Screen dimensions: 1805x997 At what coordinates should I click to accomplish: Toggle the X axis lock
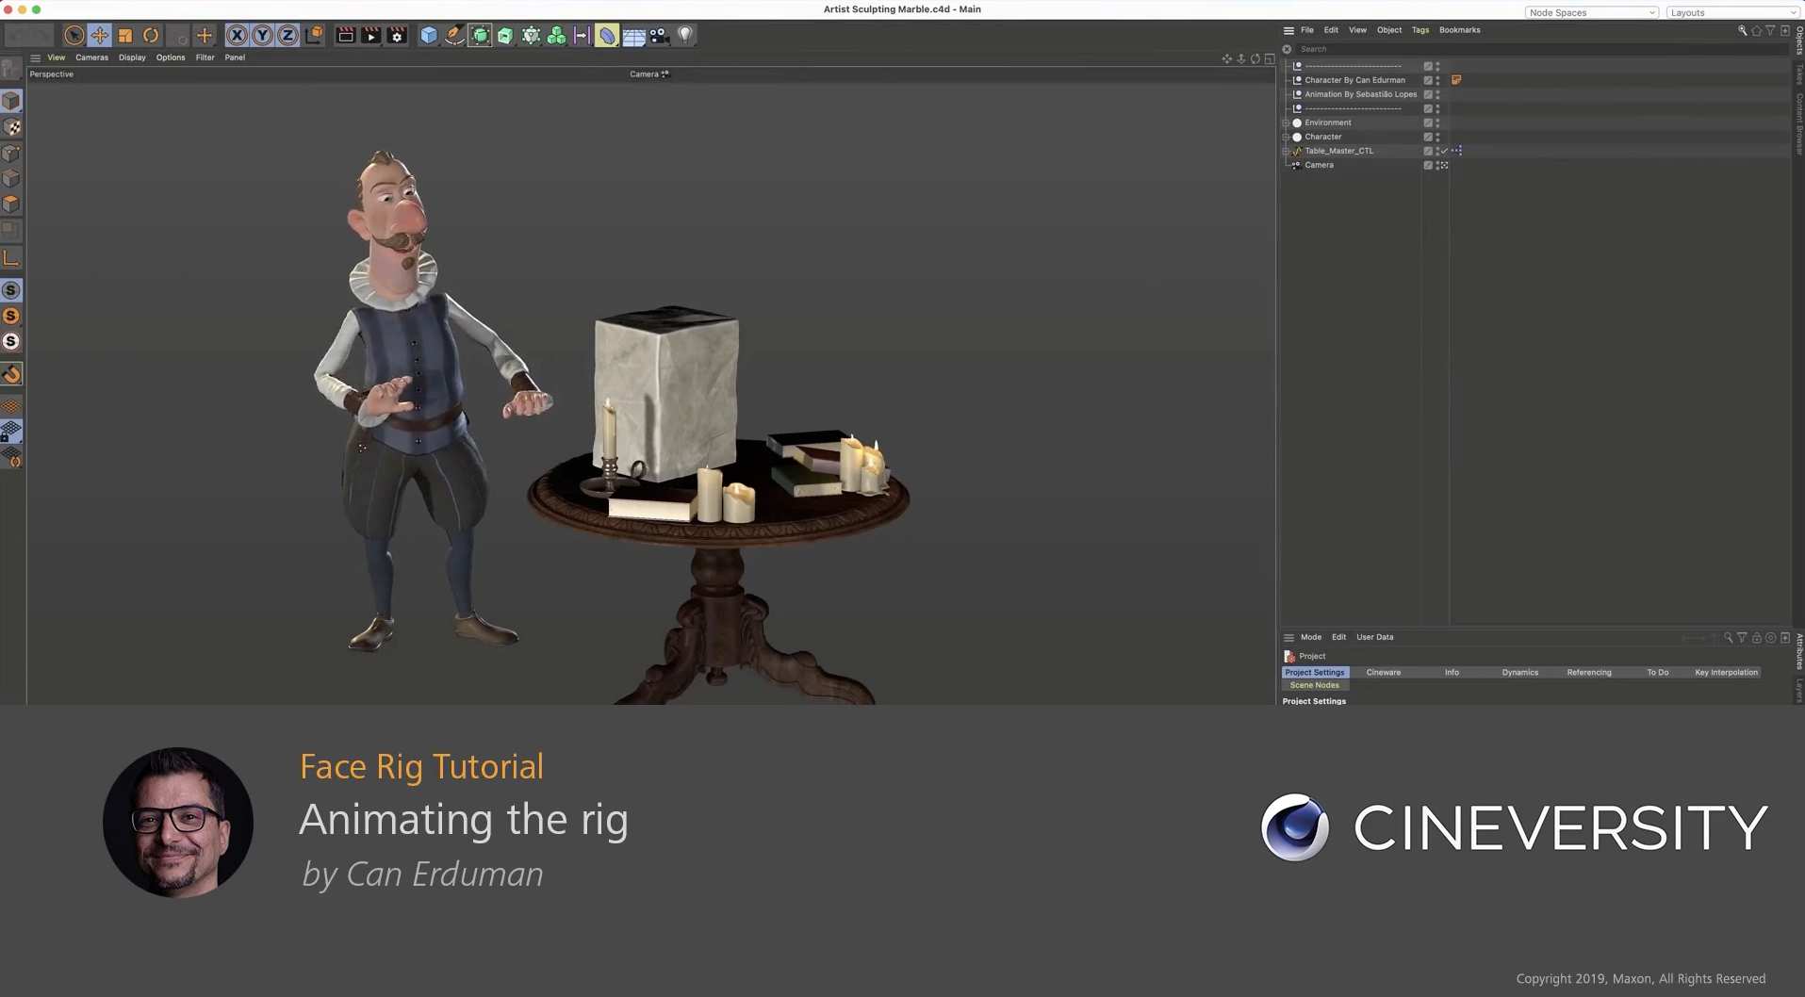pyautogui.click(x=236, y=35)
